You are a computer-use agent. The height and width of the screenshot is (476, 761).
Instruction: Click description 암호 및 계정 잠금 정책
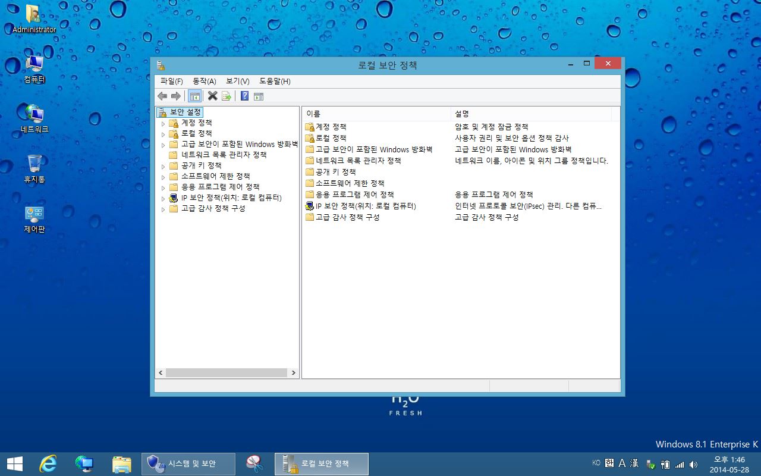tap(492, 127)
